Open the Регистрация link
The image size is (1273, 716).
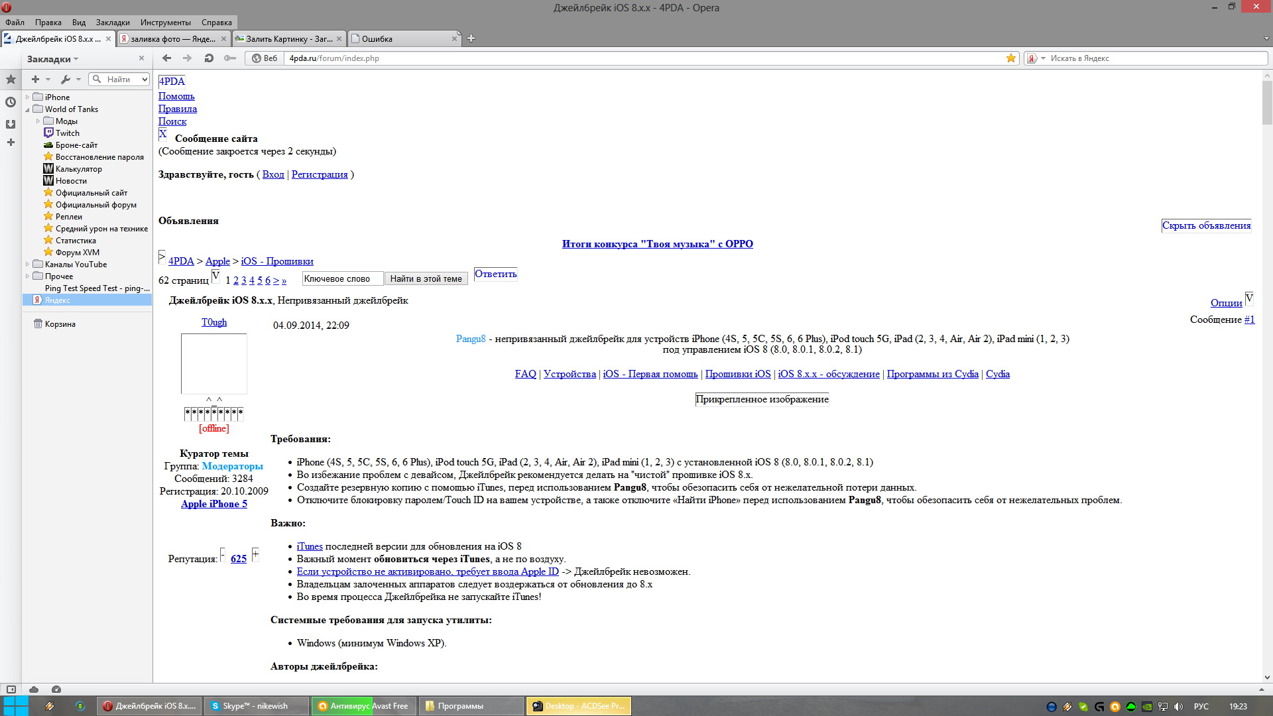[x=320, y=174]
